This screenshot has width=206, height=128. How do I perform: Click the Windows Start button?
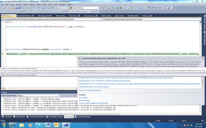(x=4, y=125)
